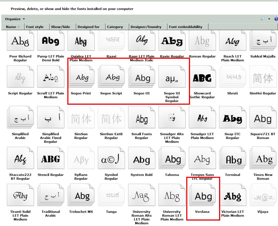The width and height of the screenshot is (278, 226).
Task: Select the Segoe Print font family
Action: [x=81, y=77]
